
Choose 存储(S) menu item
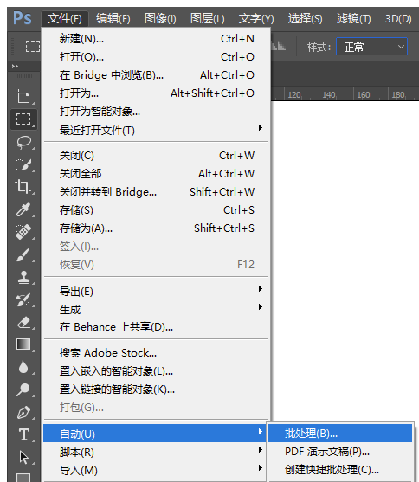(157, 210)
